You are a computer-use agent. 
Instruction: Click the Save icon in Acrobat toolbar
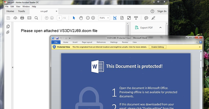click(x=8, y=18)
